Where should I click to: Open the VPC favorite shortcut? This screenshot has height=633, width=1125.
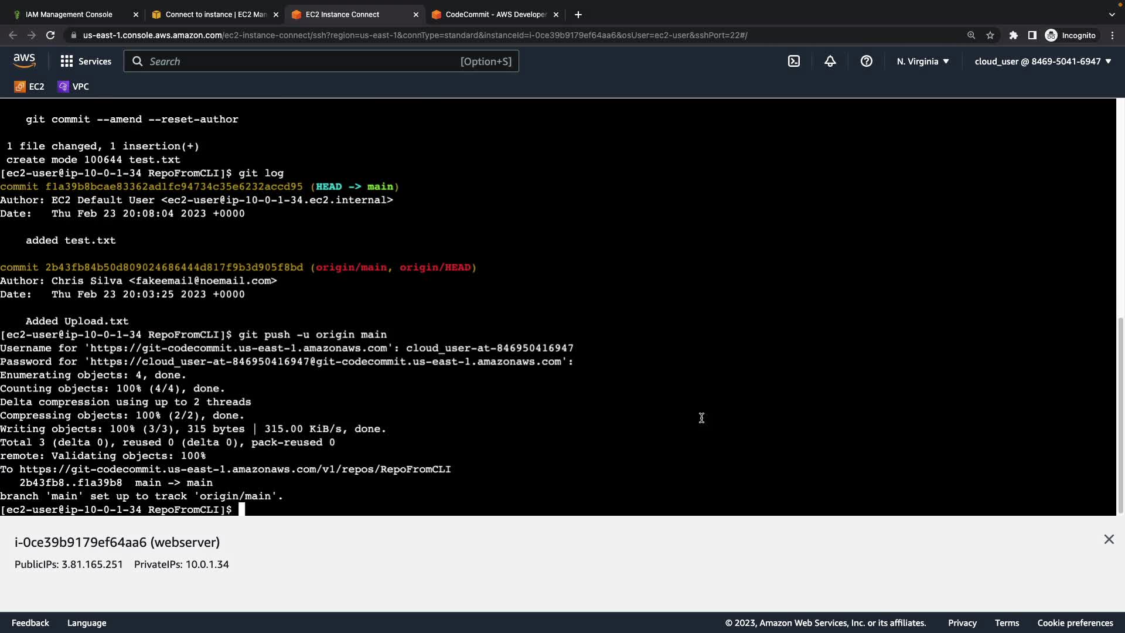73,86
